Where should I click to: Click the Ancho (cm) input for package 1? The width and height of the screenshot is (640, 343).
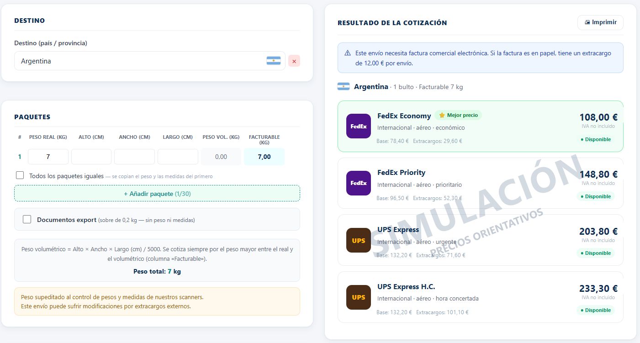pos(134,157)
